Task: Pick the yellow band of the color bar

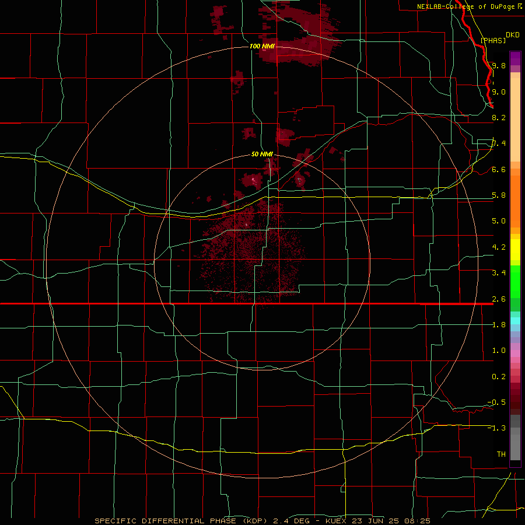Action: [515, 250]
